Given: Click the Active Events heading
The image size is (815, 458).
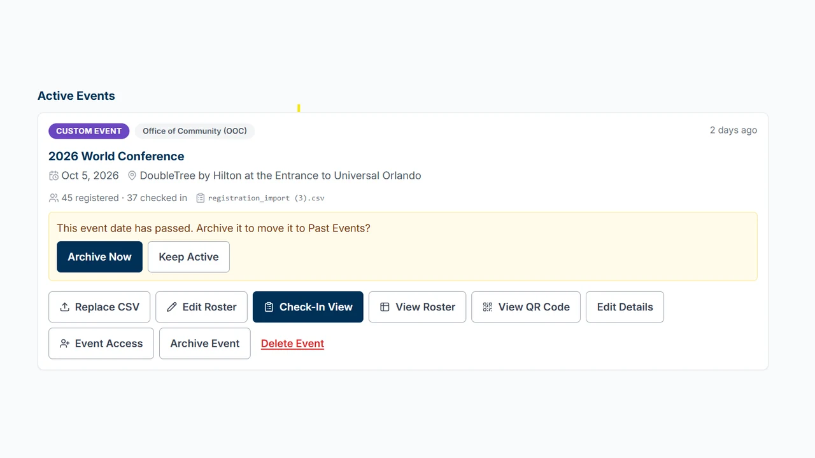Looking at the screenshot, I should click(76, 96).
